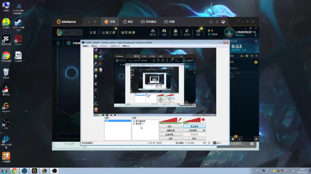
Task: Open the OBS 帮助(H) menu
Action: pyautogui.click(x=126, y=46)
